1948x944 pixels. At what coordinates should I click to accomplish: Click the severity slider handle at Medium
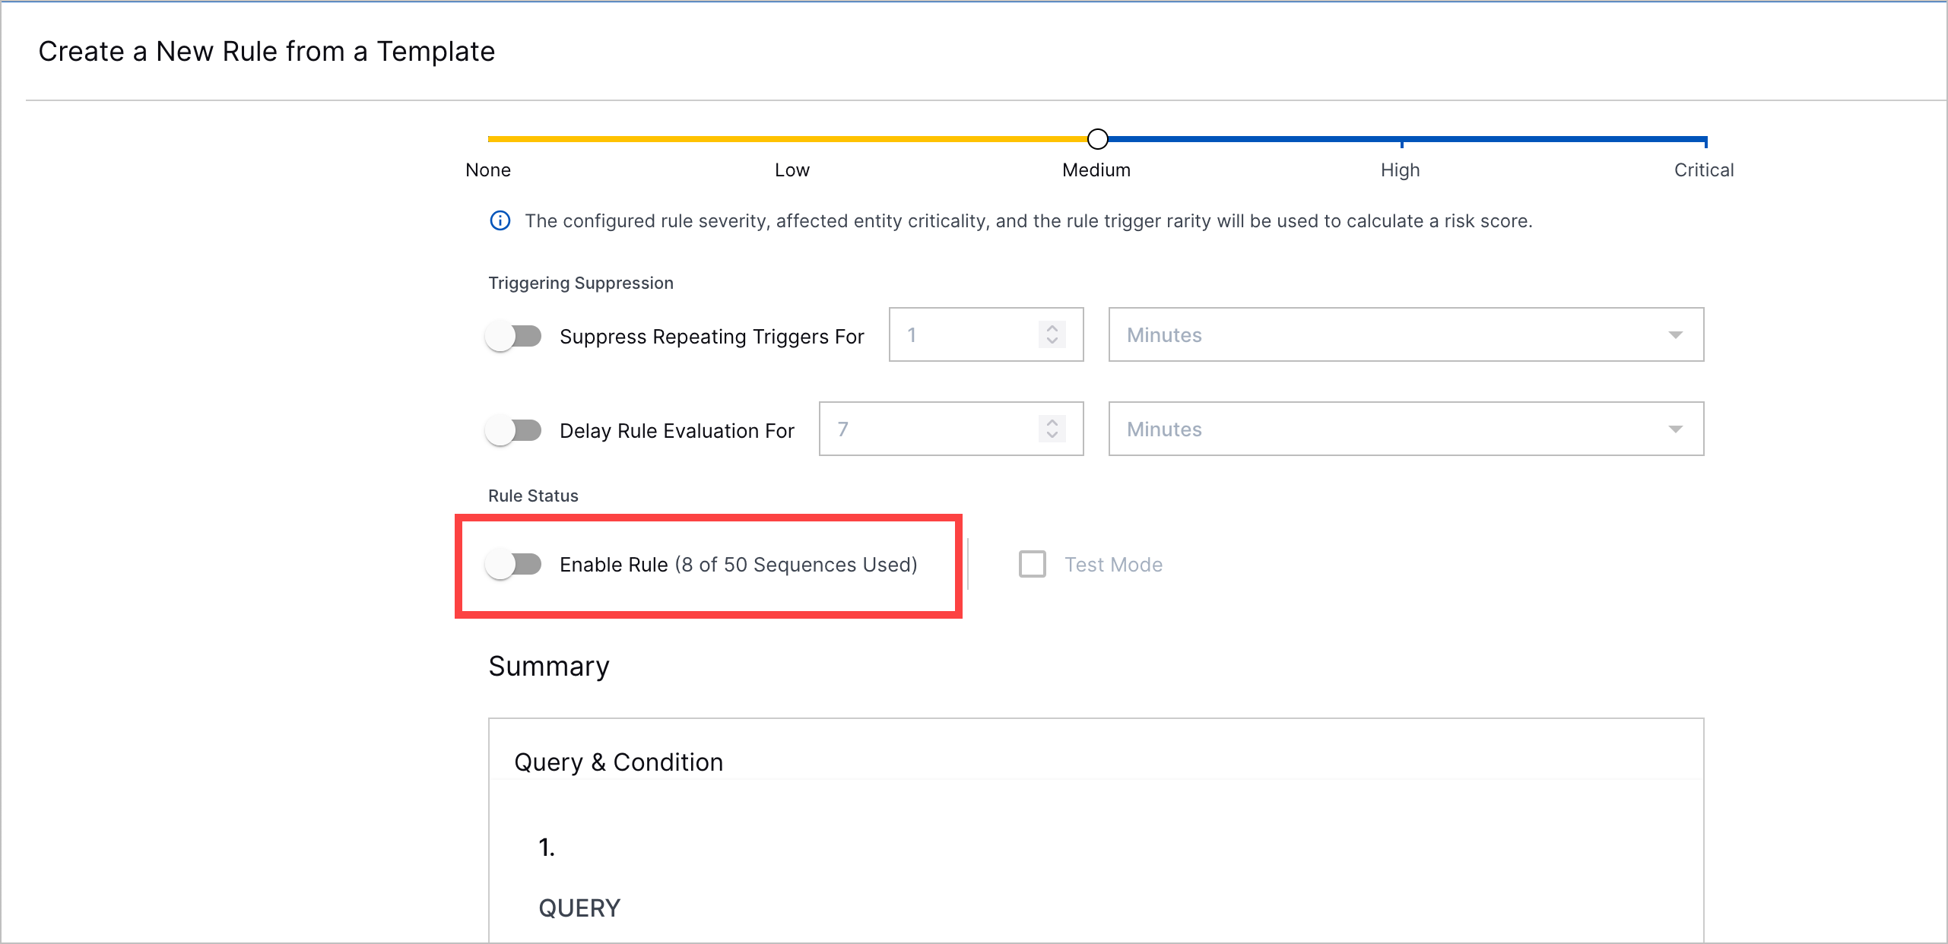pos(1097,139)
